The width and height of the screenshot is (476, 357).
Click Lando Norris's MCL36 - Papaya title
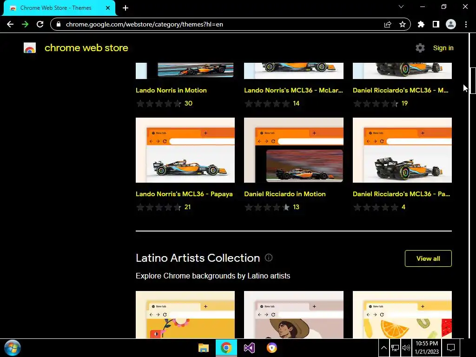tap(184, 194)
